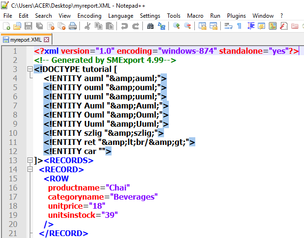Image resolution: width=304 pixels, height=238 pixels.
Task: Open the Encoding menu
Action: (89, 15)
